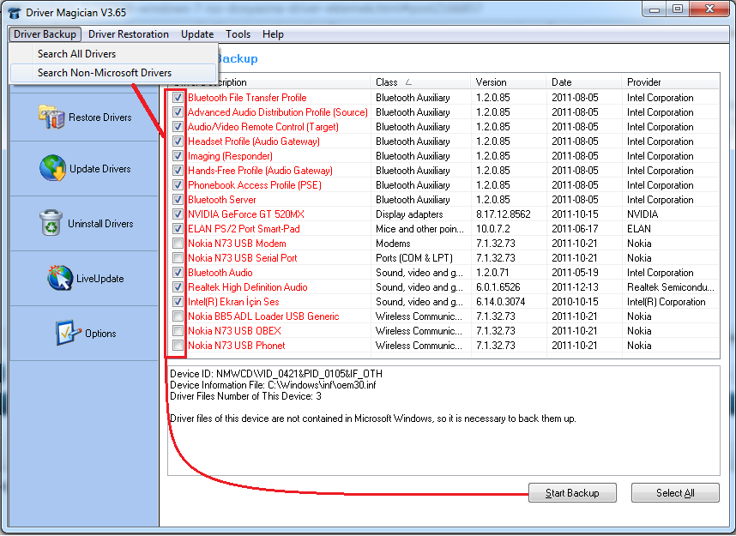
Task: Select Phonebook Access Profile (PSE) row
Action: pos(443,185)
